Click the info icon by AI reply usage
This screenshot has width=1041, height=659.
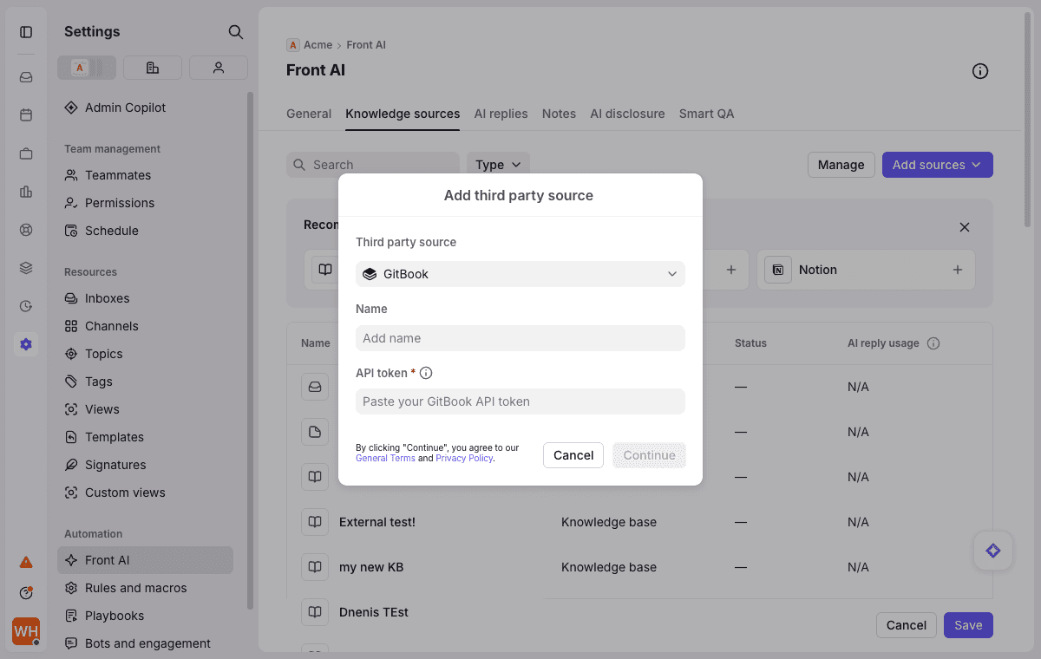pos(933,343)
